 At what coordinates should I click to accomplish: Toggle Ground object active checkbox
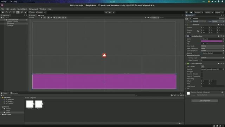point(191,19)
